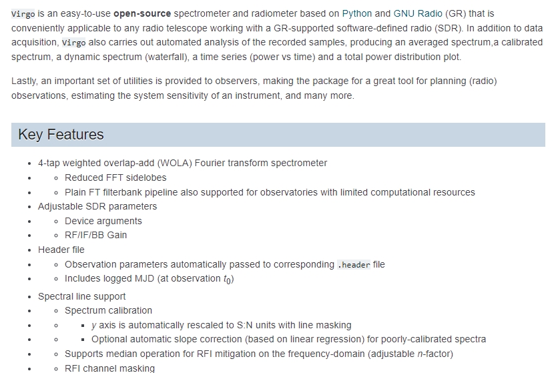Click the Plain FT filterbank pipeline bullet
The width and height of the screenshot is (560, 373).
point(270,192)
